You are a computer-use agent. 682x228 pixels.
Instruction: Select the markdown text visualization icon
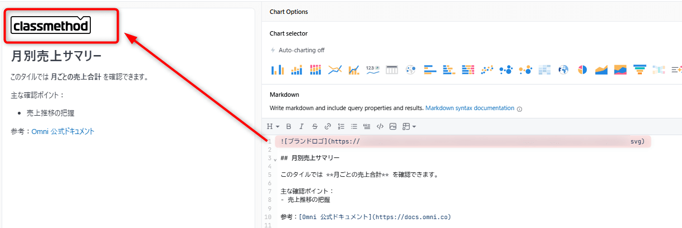pyautogui.click(x=676, y=70)
